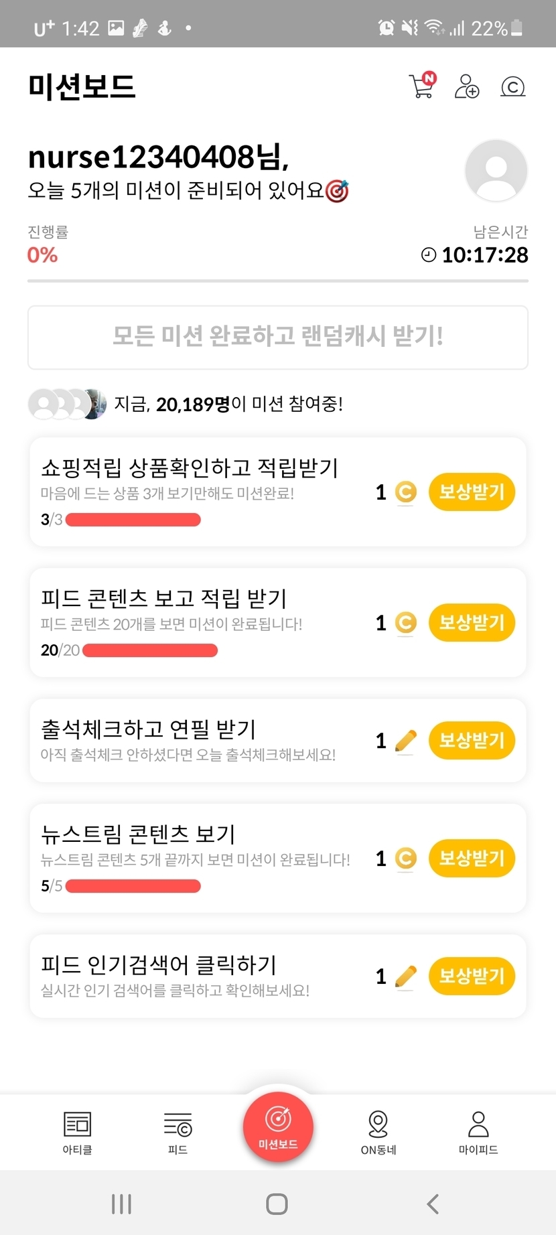Claim reward for 피드 인기검색어 클릭하기 mission
This screenshot has height=1235, width=556.
tap(472, 976)
